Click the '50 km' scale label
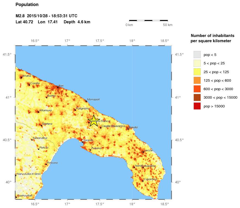 (168, 25)
